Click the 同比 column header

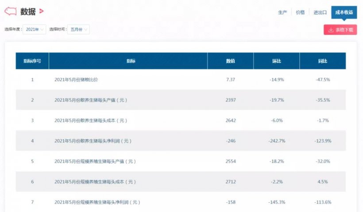322,61
